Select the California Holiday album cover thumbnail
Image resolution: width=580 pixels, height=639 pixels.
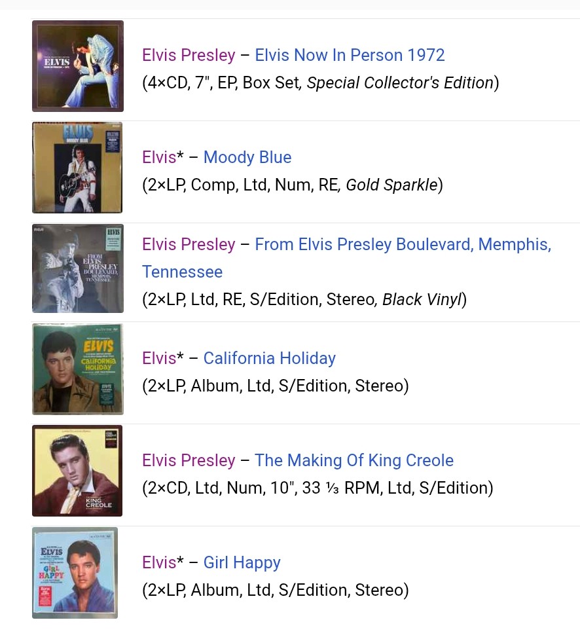click(78, 369)
